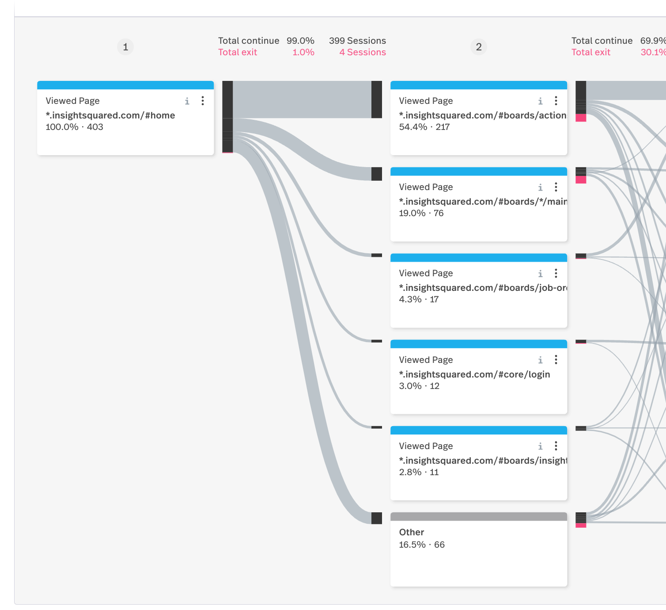Open three-dot menu on #boards/*/main card
666x610 pixels.
(556, 187)
